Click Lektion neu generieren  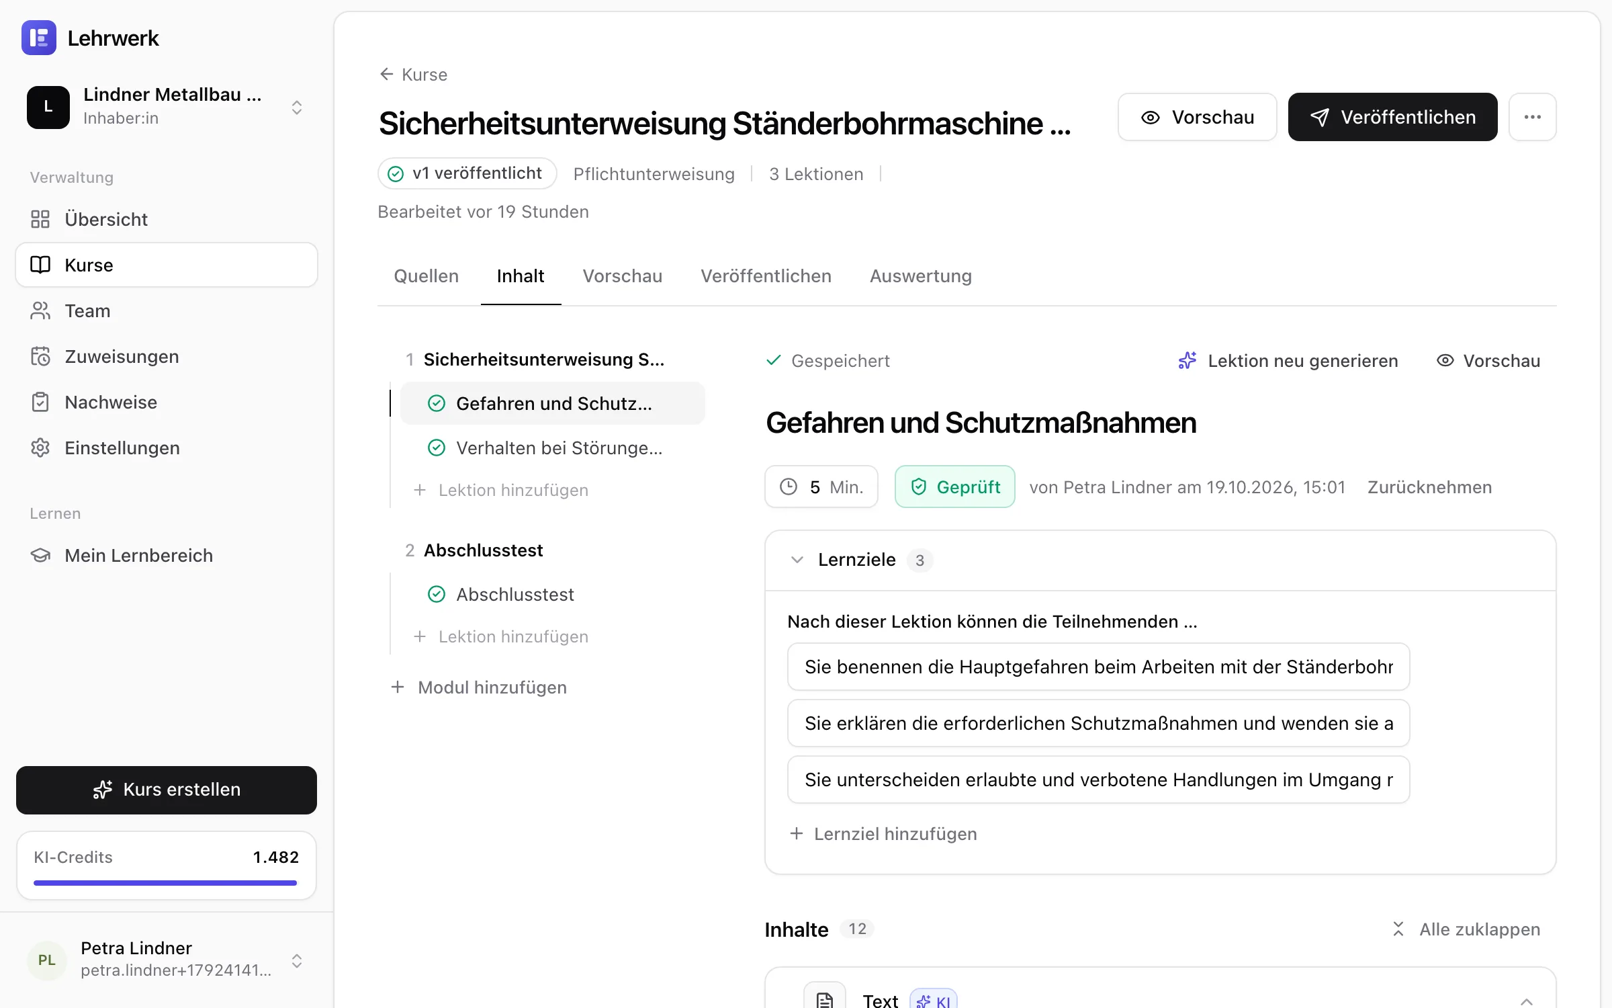[1288, 361]
